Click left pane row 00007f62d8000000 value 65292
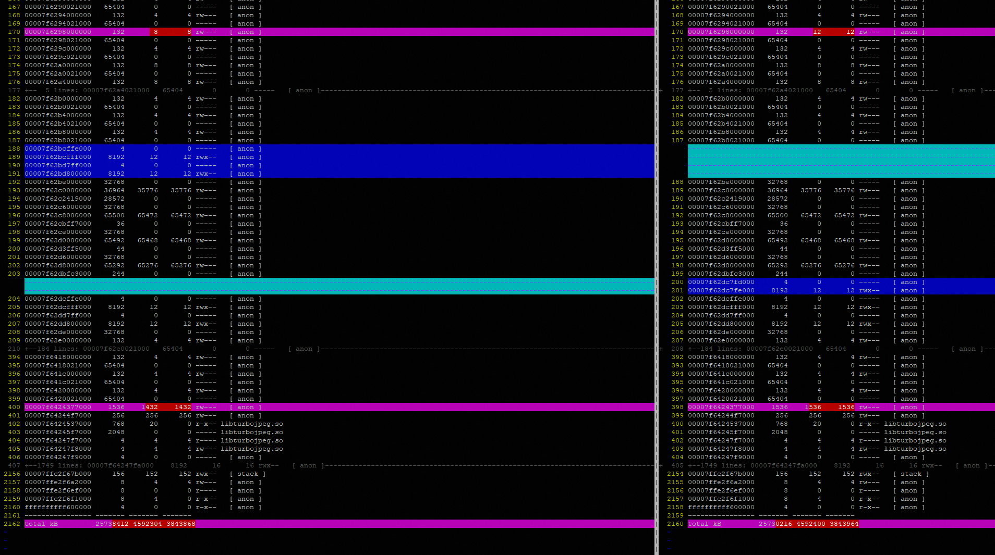 click(x=114, y=265)
